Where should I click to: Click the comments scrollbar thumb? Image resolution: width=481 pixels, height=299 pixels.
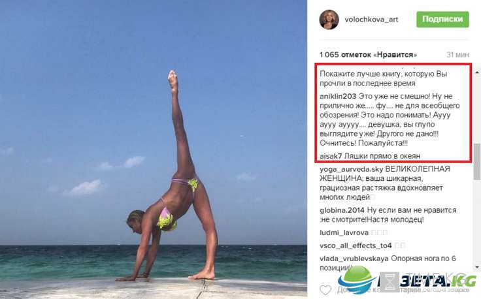pos(477,161)
